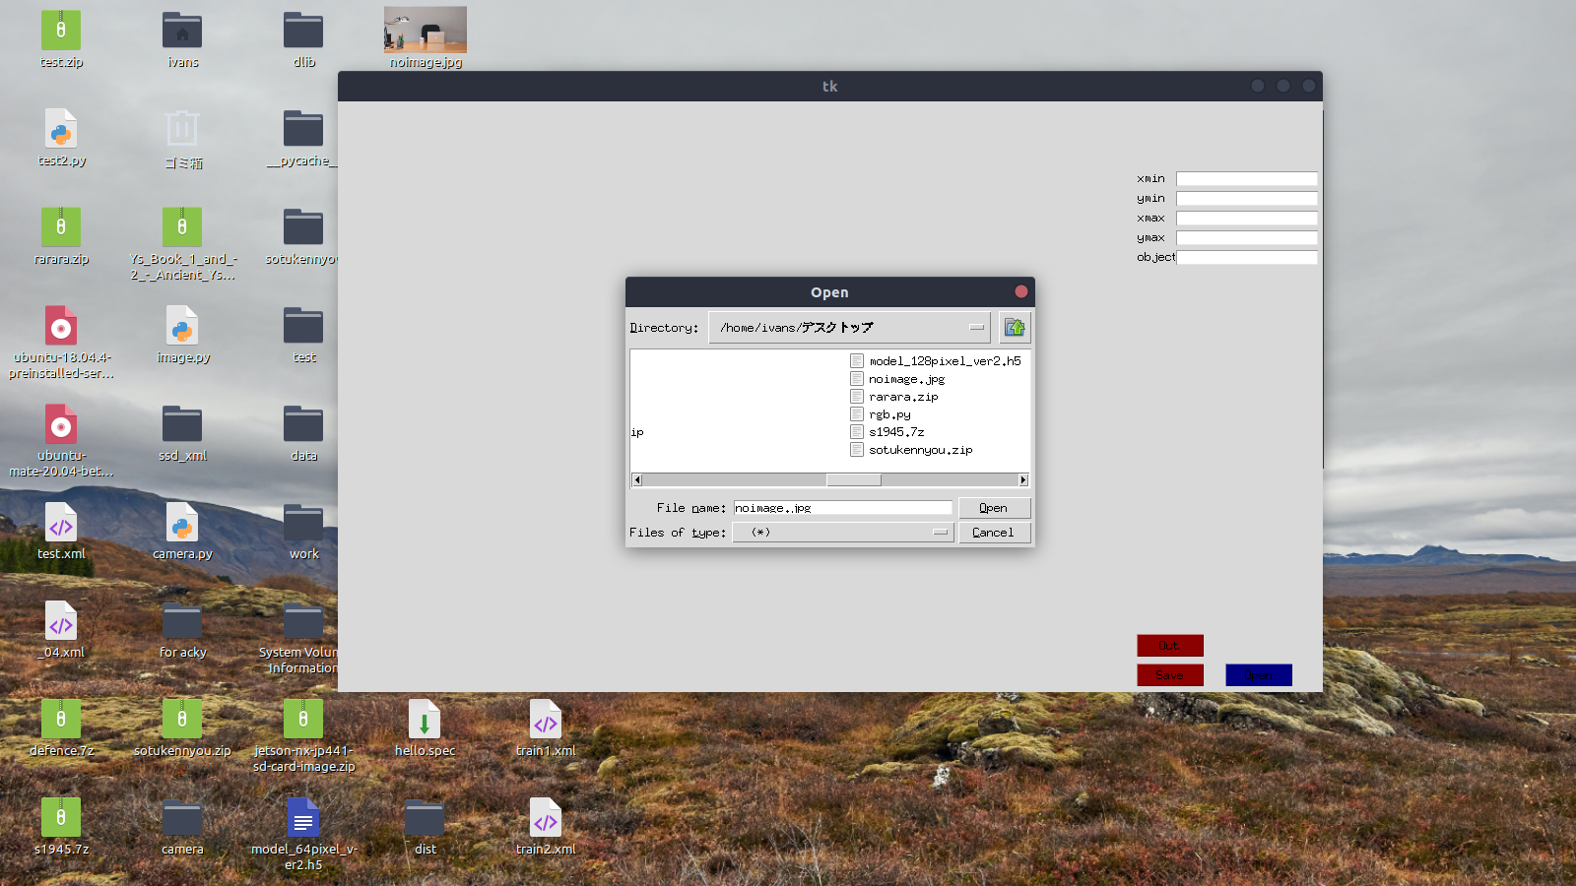Screen dimensions: 1576x886
Task: Cancel the Open file dialog
Action: [x=994, y=533]
